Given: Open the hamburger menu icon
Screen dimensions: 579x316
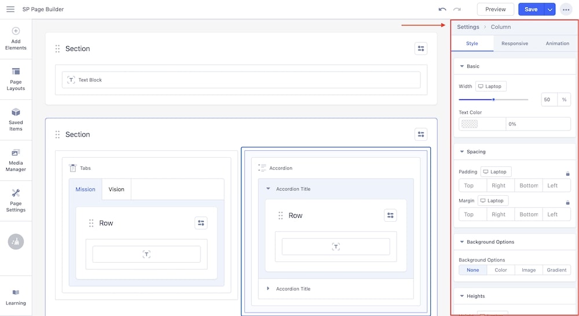Looking at the screenshot, I should (10, 9).
